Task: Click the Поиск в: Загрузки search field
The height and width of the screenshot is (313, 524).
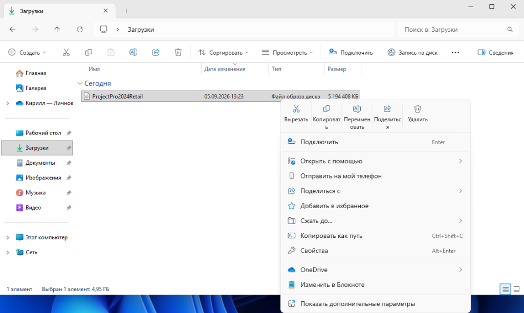Action: click(x=457, y=29)
